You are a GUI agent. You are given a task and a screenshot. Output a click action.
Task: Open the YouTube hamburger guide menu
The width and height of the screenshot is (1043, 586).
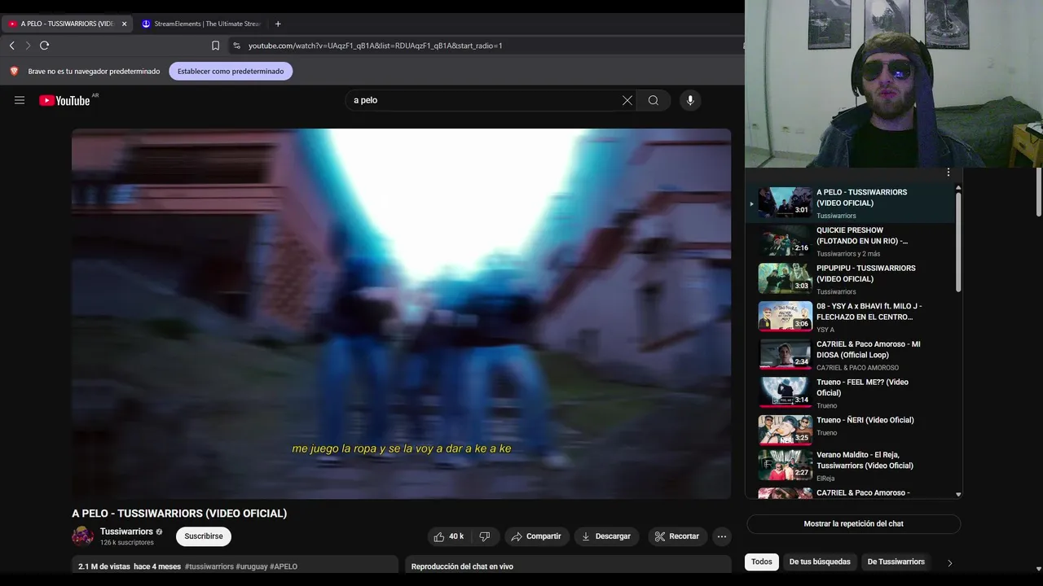point(20,100)
